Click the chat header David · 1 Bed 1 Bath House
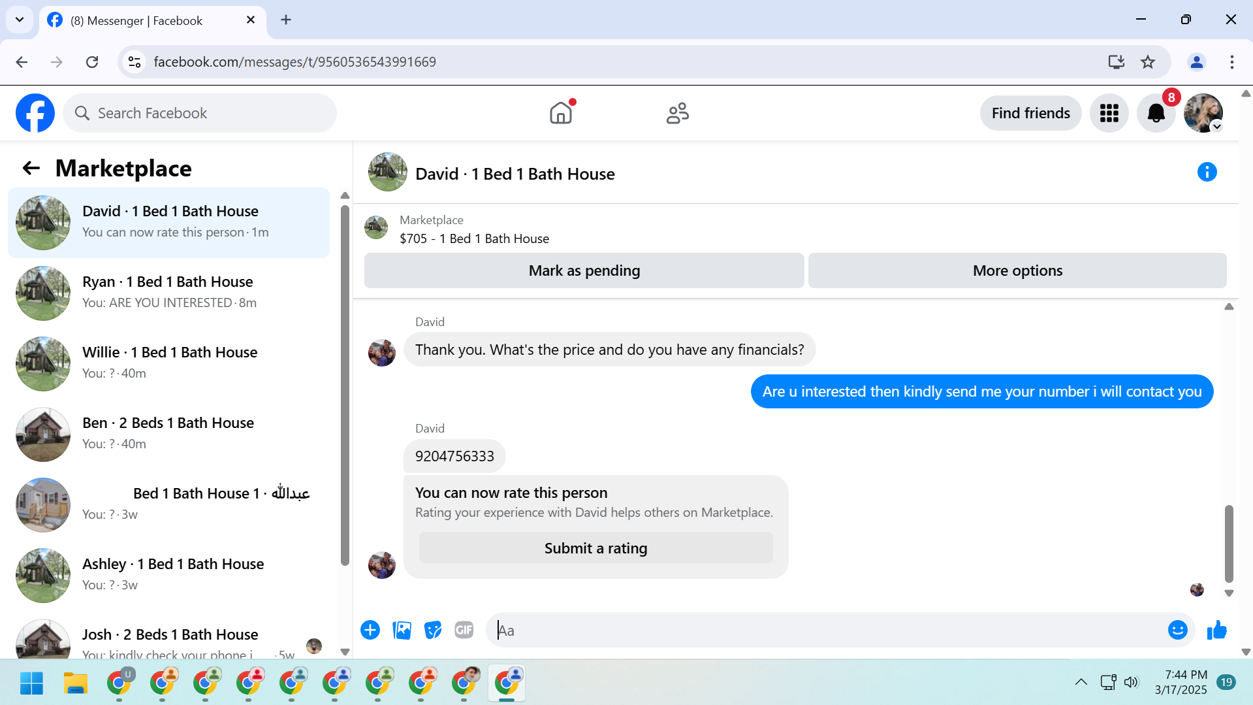 tap(515, 174)
